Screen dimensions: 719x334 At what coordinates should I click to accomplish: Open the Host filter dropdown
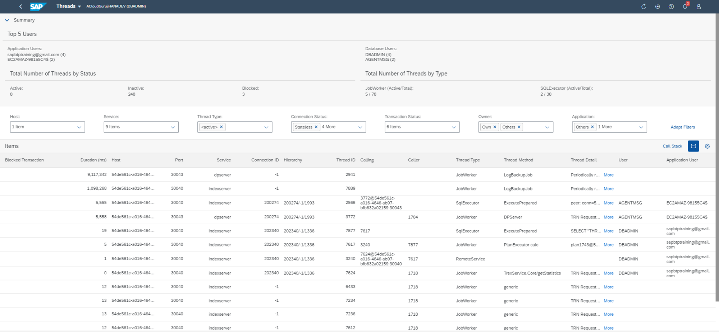(79, 127)
